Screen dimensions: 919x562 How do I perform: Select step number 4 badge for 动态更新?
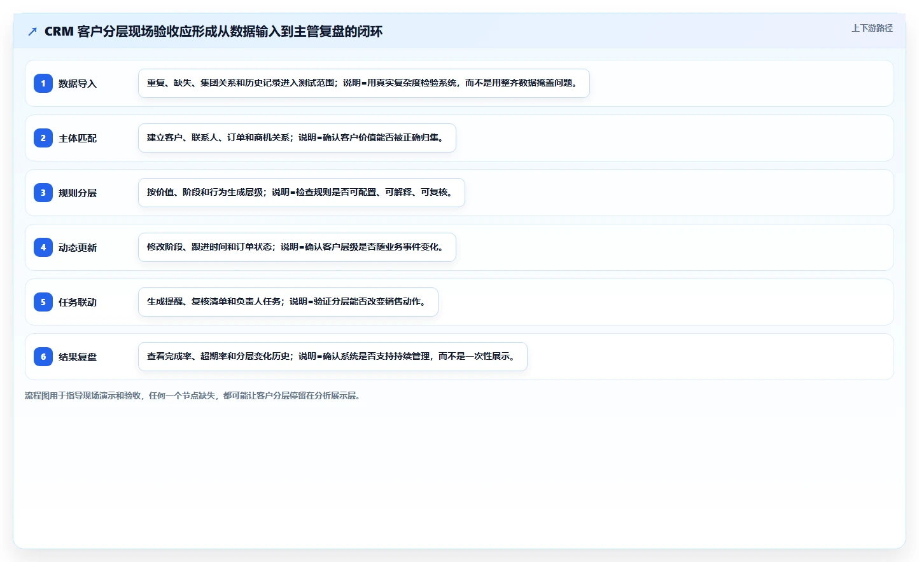[x=43, y=247]
